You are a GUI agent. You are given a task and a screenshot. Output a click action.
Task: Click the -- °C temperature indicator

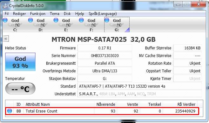click(x=20, y=89)
